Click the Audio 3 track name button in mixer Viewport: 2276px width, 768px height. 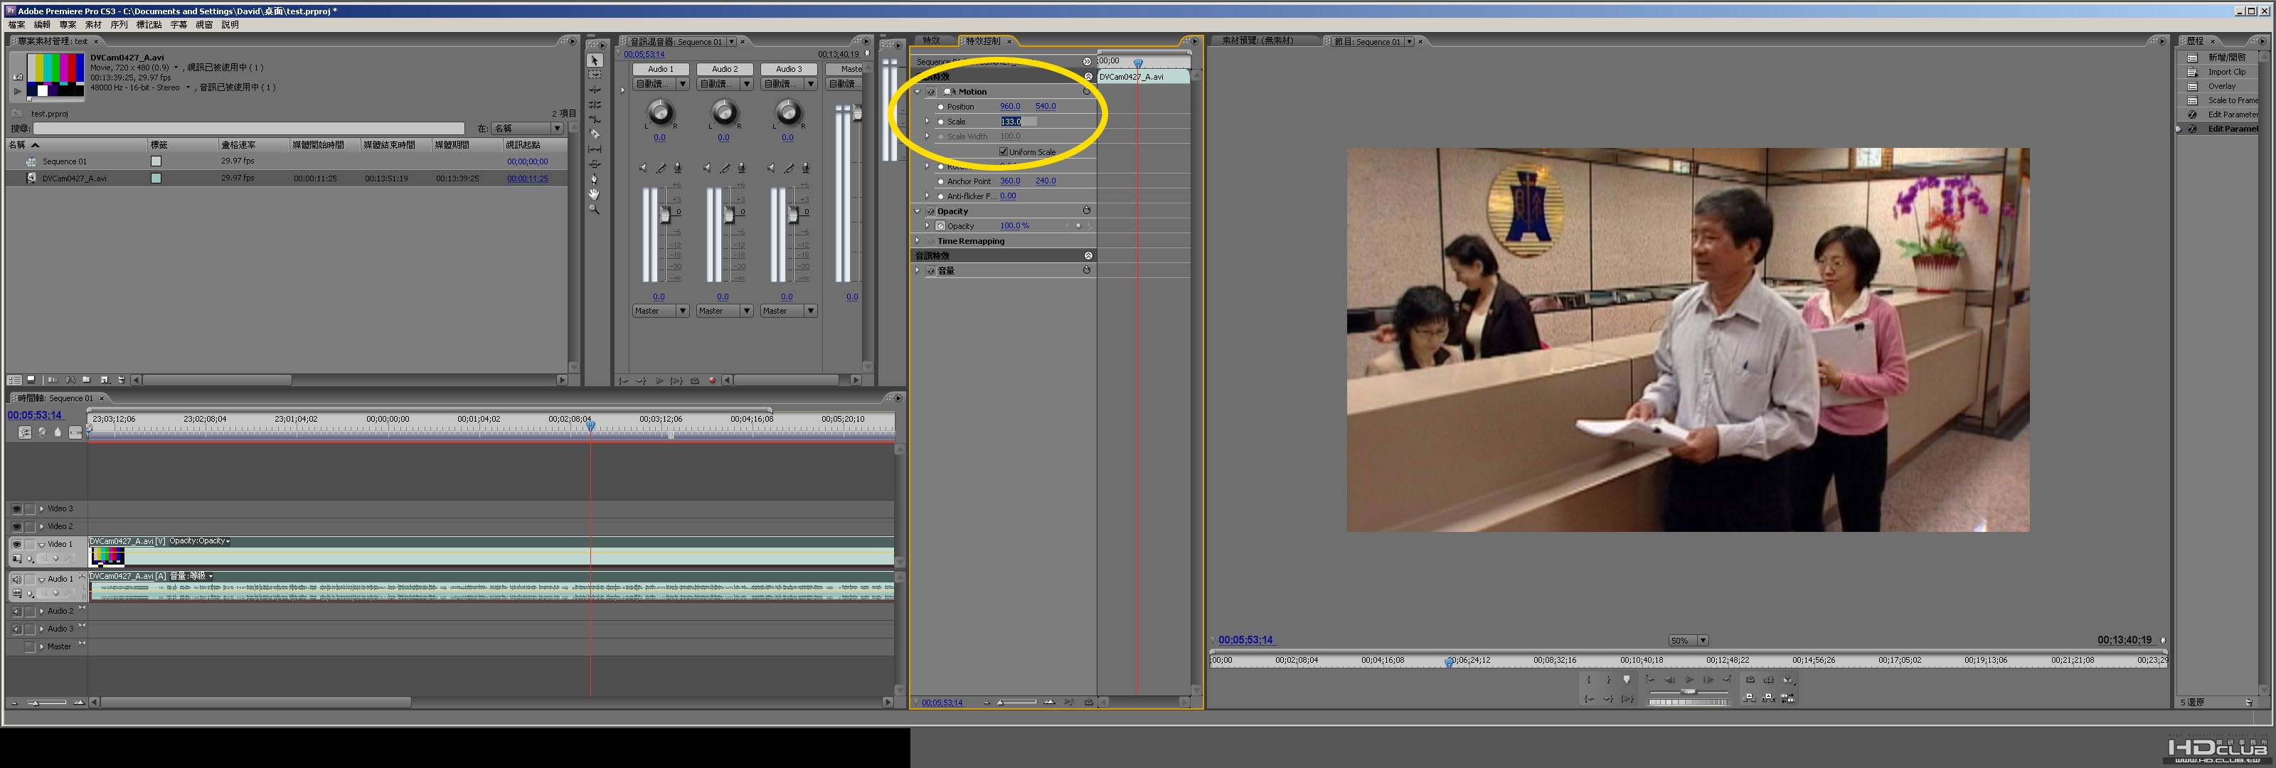click(789, 69)
